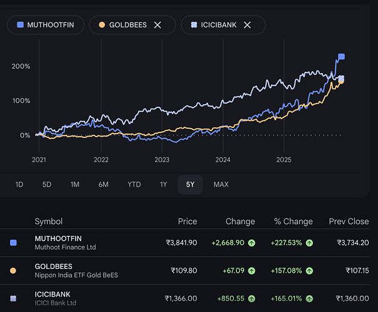Click 'Muthoot Finance Ltd' company name
Screen dimensions: 378x312
[66, 247]
